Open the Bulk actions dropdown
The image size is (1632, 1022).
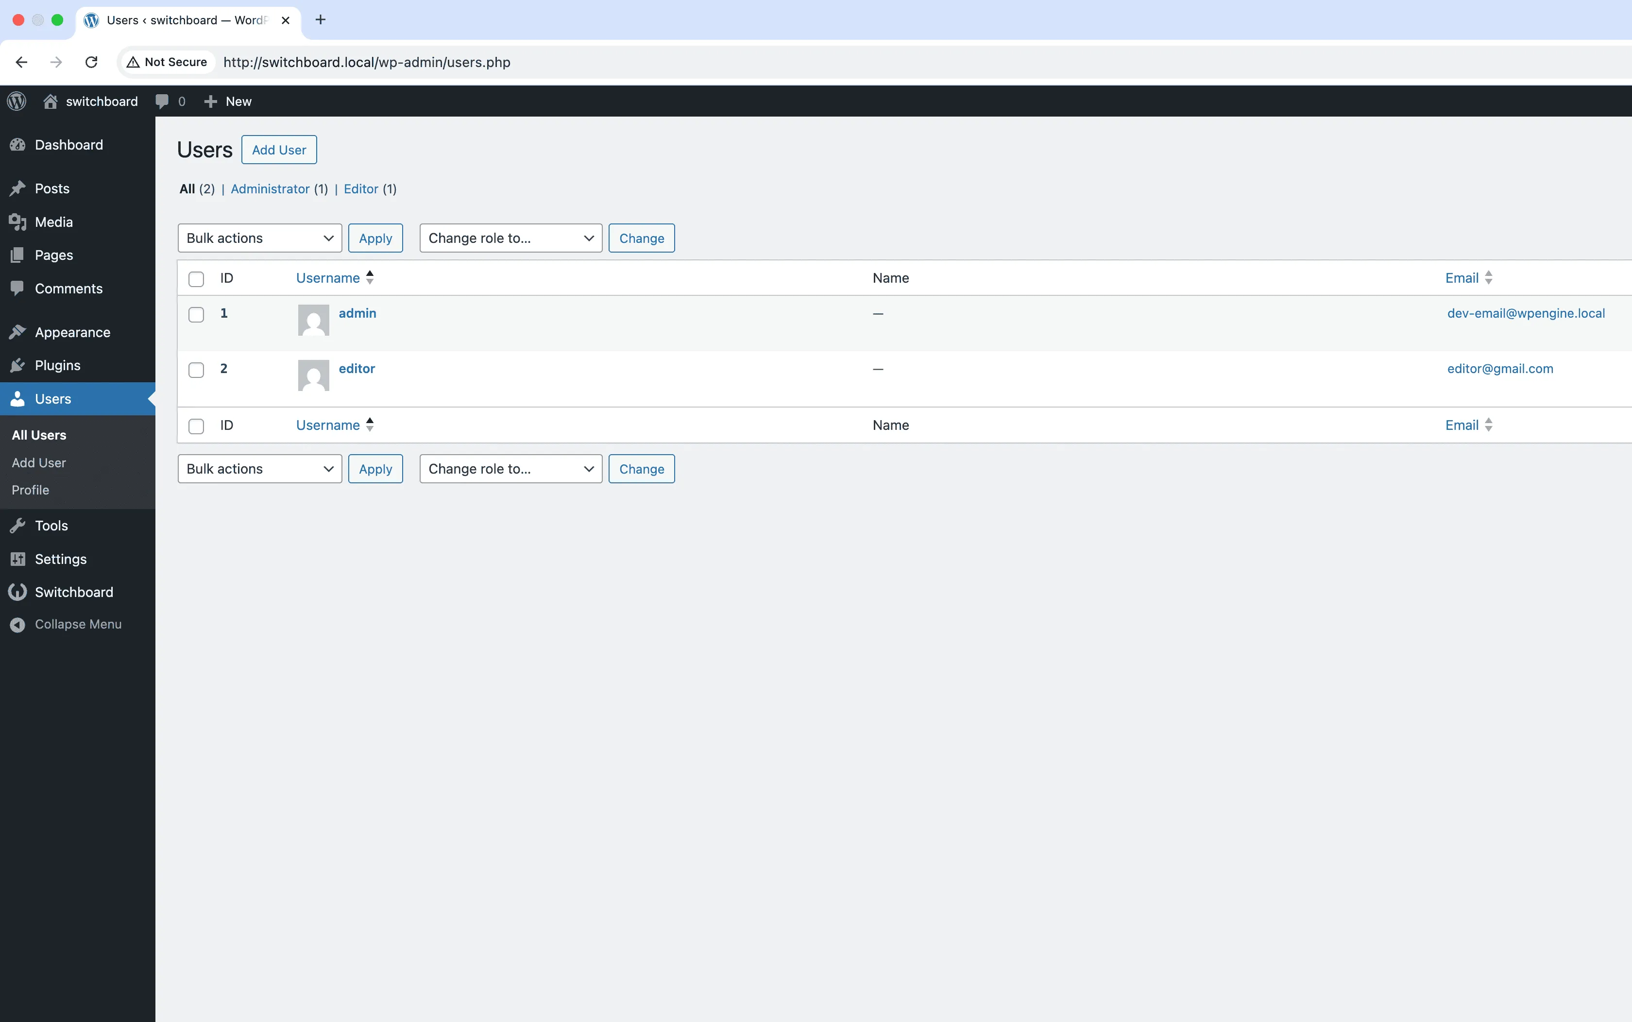click(x=259, y=238)
